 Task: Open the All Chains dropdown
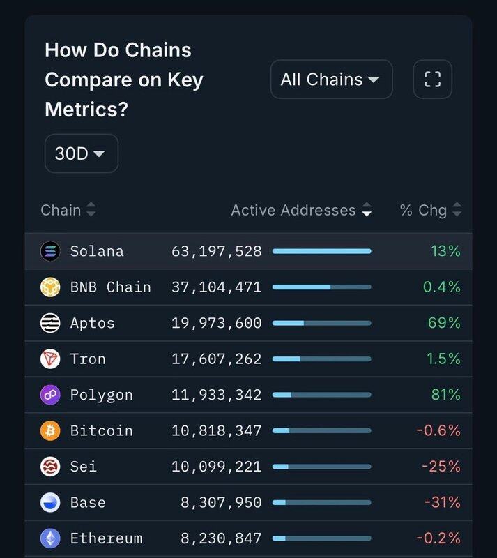[331, 80]
